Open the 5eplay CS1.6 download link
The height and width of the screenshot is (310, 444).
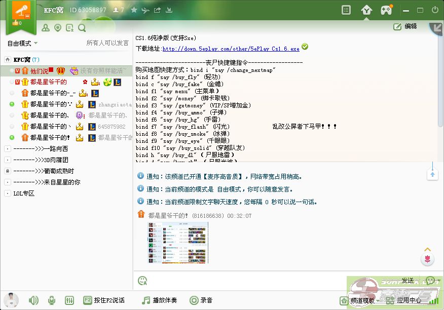[x=231, y=49]
